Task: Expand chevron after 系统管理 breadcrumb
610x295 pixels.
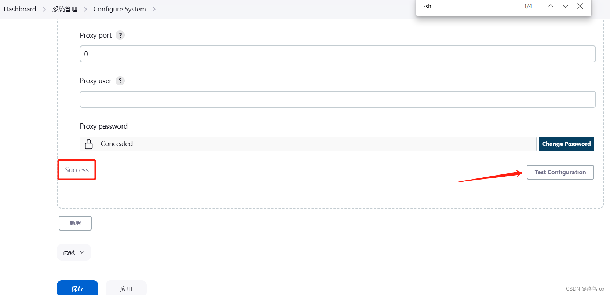Action: click(85, 9)
